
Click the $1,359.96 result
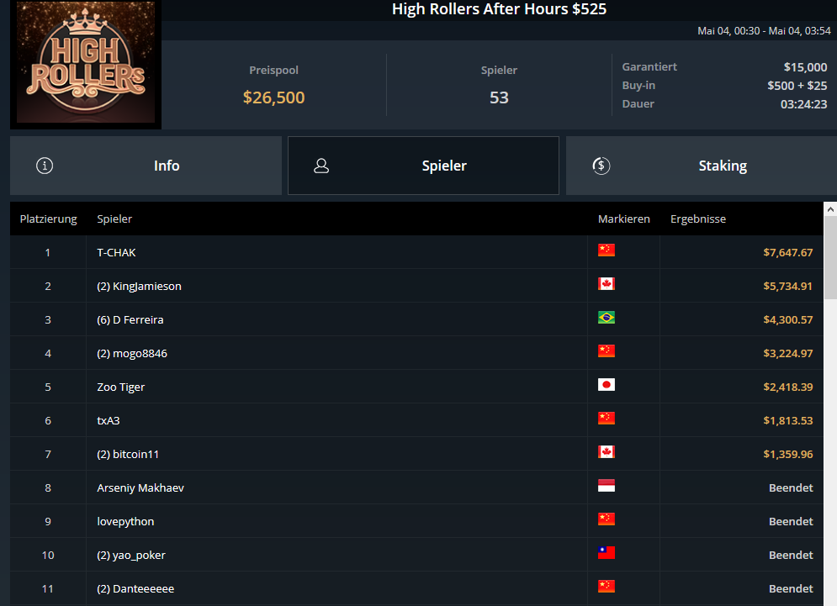pos(788,454)
